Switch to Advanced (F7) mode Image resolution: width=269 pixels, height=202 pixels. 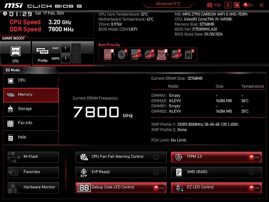[168, 4]
